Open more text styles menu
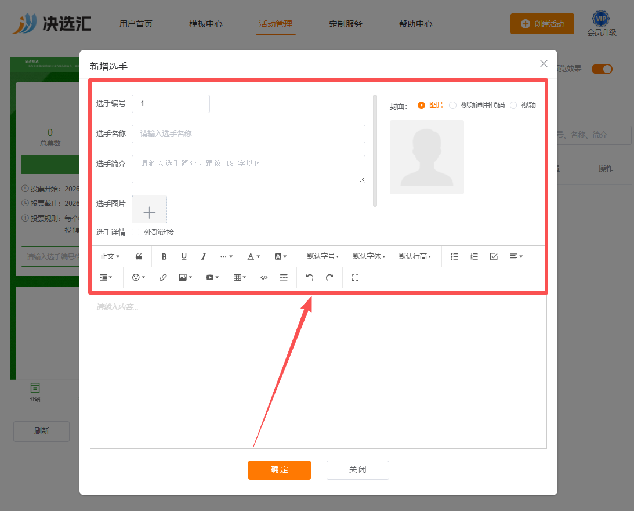The height and width of the screenshot is (511, 634). point(226,256)
